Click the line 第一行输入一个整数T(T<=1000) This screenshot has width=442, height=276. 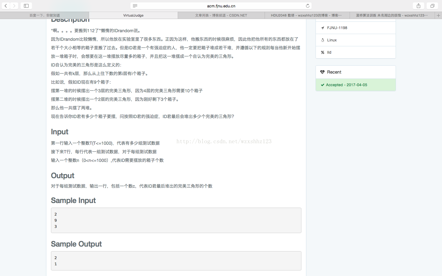point(105,143)
